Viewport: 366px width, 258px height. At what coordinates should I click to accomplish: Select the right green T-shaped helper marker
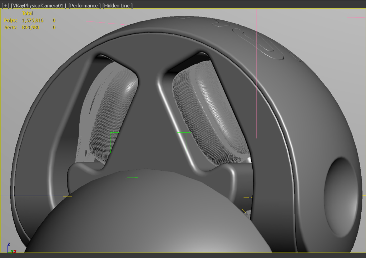(x=185, y=142)
